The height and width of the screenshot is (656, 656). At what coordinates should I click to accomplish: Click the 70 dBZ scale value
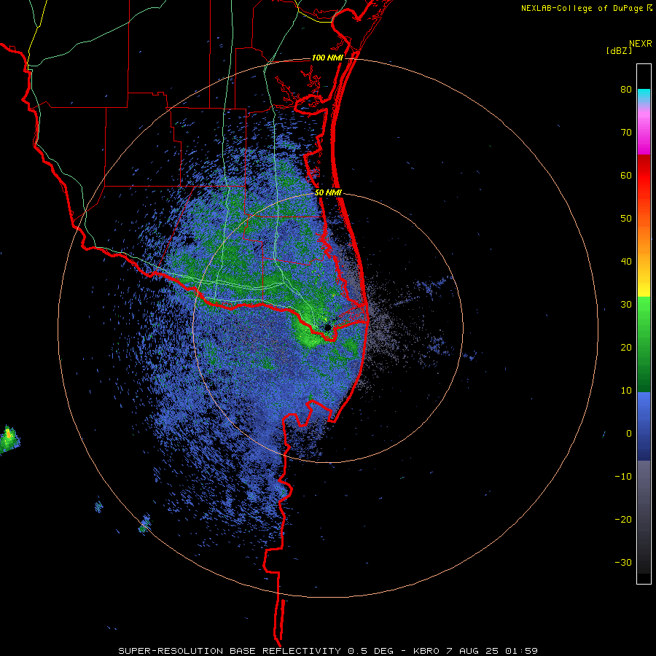tap(626, 133)
